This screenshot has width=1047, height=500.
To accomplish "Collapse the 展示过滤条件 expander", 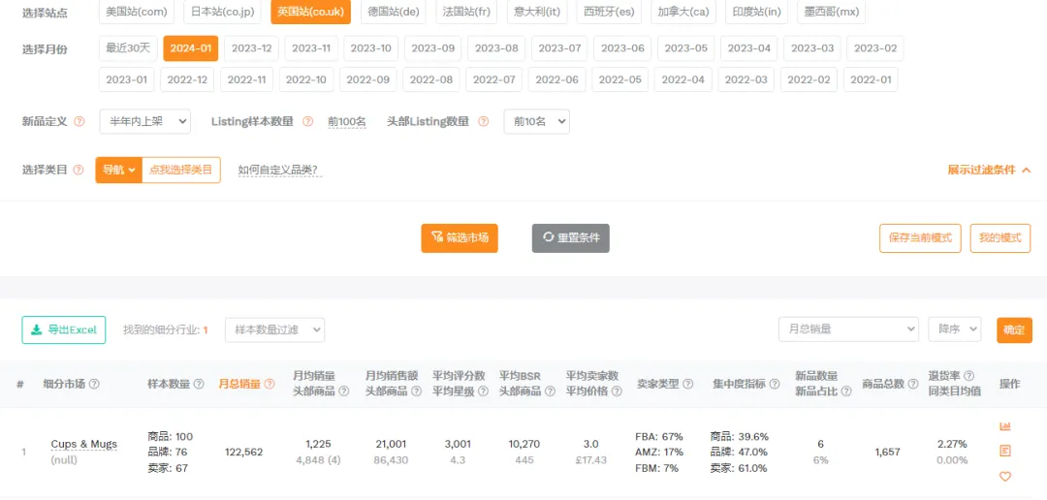I will [x=989, y=171].
